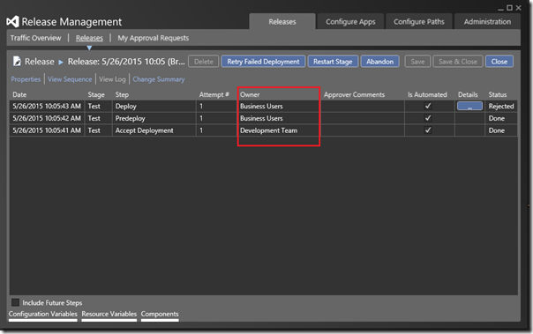Click the Release document icon
The height and width of the screenshot is (334, 533).
coord(17,62)
